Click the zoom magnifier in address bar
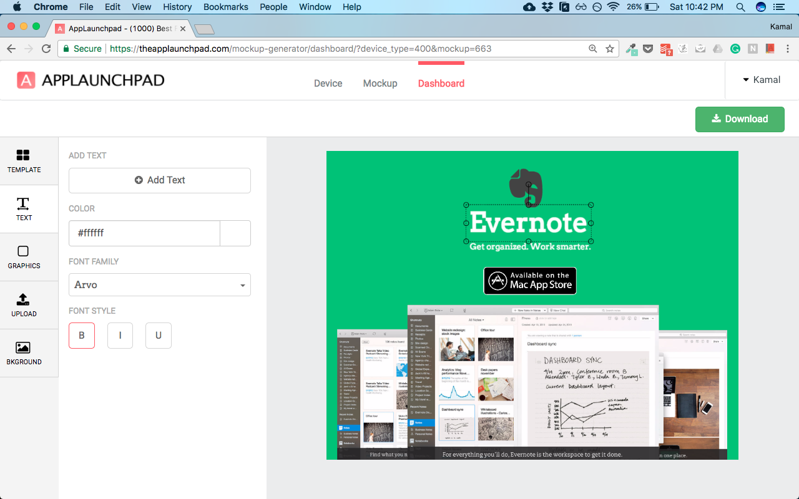Screen dimensions: 799x499 592,49
